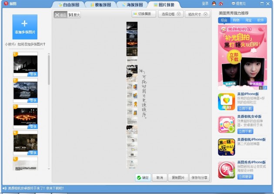Click the 切换横版 horizontal layout button
This screenshot has width=274, height=194.
[x=144, y=14]
